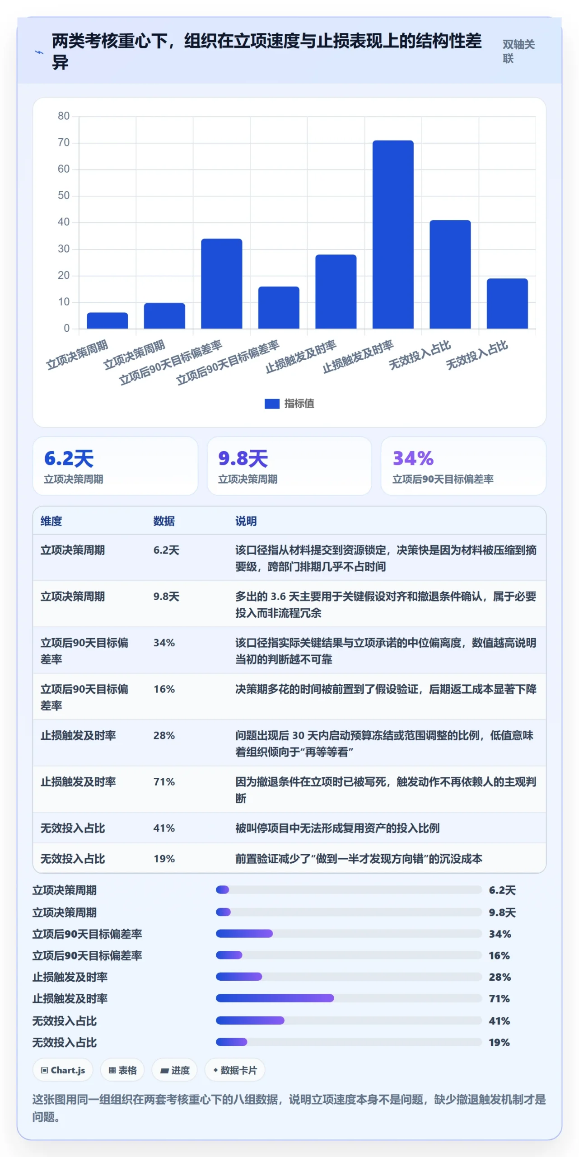The width and height of the screenshot is (579, 1157).
Task: Click the 80 label on the y-axis
Action: 64,116
